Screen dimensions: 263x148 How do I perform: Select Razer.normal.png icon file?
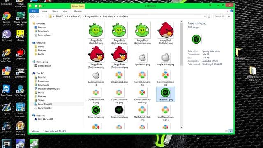pos(119,112)
